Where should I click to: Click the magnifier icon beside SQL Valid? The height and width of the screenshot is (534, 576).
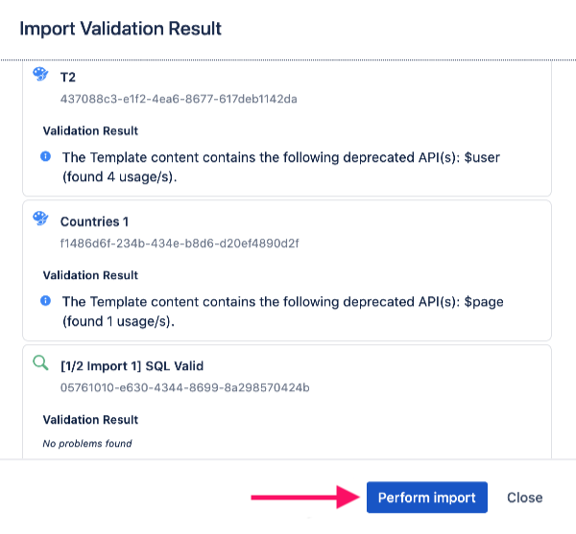coord(40,363)
